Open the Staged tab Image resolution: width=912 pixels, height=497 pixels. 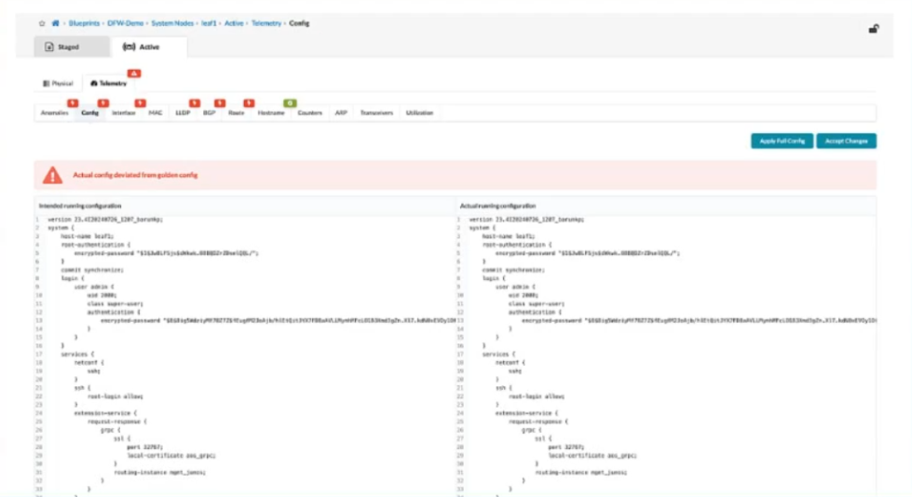[x=62, y=47]
